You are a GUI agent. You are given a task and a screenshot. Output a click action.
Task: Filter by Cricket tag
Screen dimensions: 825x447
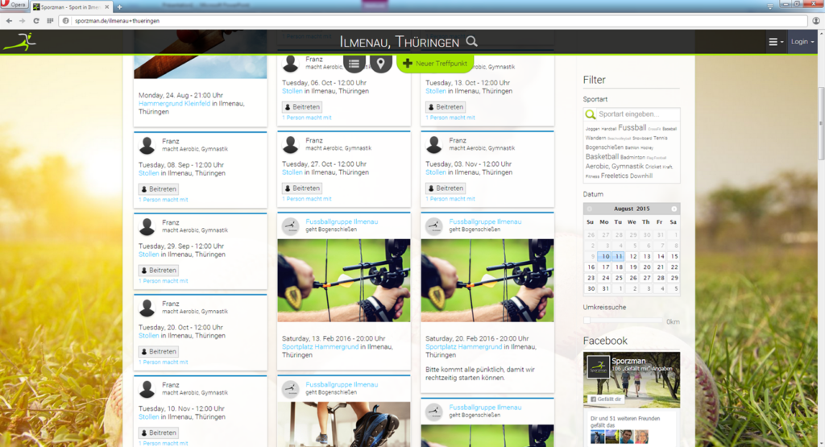(653, 166)
